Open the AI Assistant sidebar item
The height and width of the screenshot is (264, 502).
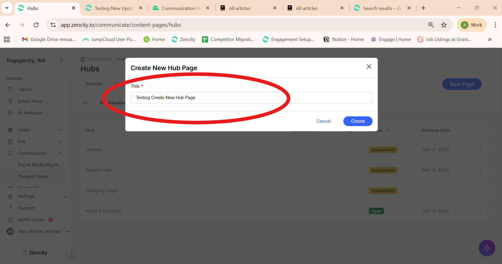point(30,113)
